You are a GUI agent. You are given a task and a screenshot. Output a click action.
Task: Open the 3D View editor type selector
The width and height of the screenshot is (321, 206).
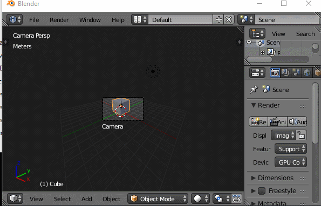click(15, 198)
